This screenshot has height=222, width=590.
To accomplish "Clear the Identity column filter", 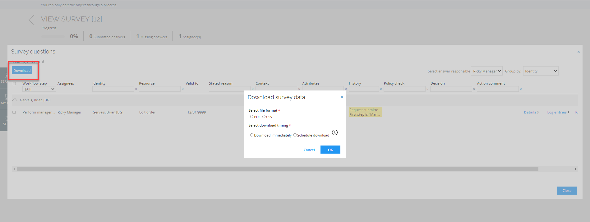I will (x=136, y=89).
